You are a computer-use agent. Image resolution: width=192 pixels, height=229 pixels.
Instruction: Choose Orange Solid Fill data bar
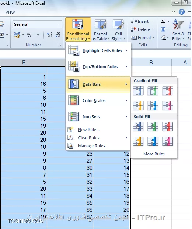pyautogui.click(x=138, y=141)
